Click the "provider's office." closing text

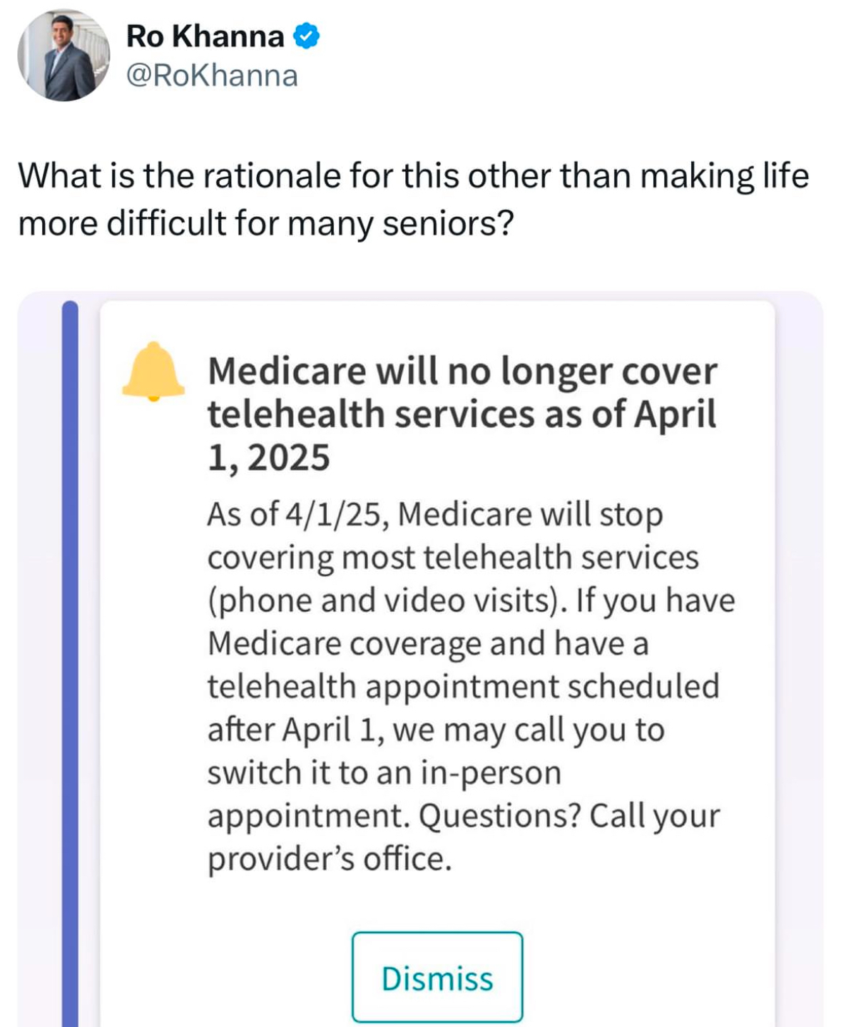(330, 859)
